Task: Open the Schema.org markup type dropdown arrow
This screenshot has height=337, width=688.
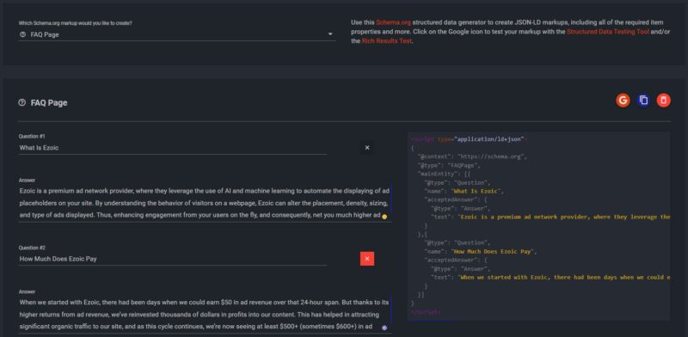Action: pyautogui.click(x=330, y=34)
